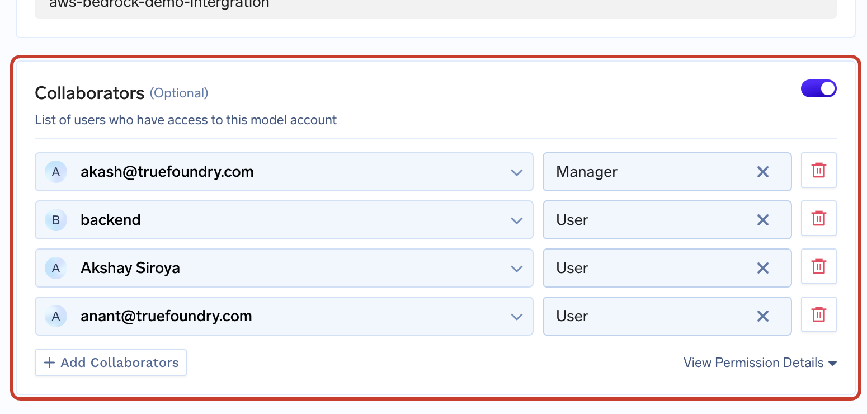
Task: Delete the Akshay Siroya collaborator
Action: coord(819,266)
